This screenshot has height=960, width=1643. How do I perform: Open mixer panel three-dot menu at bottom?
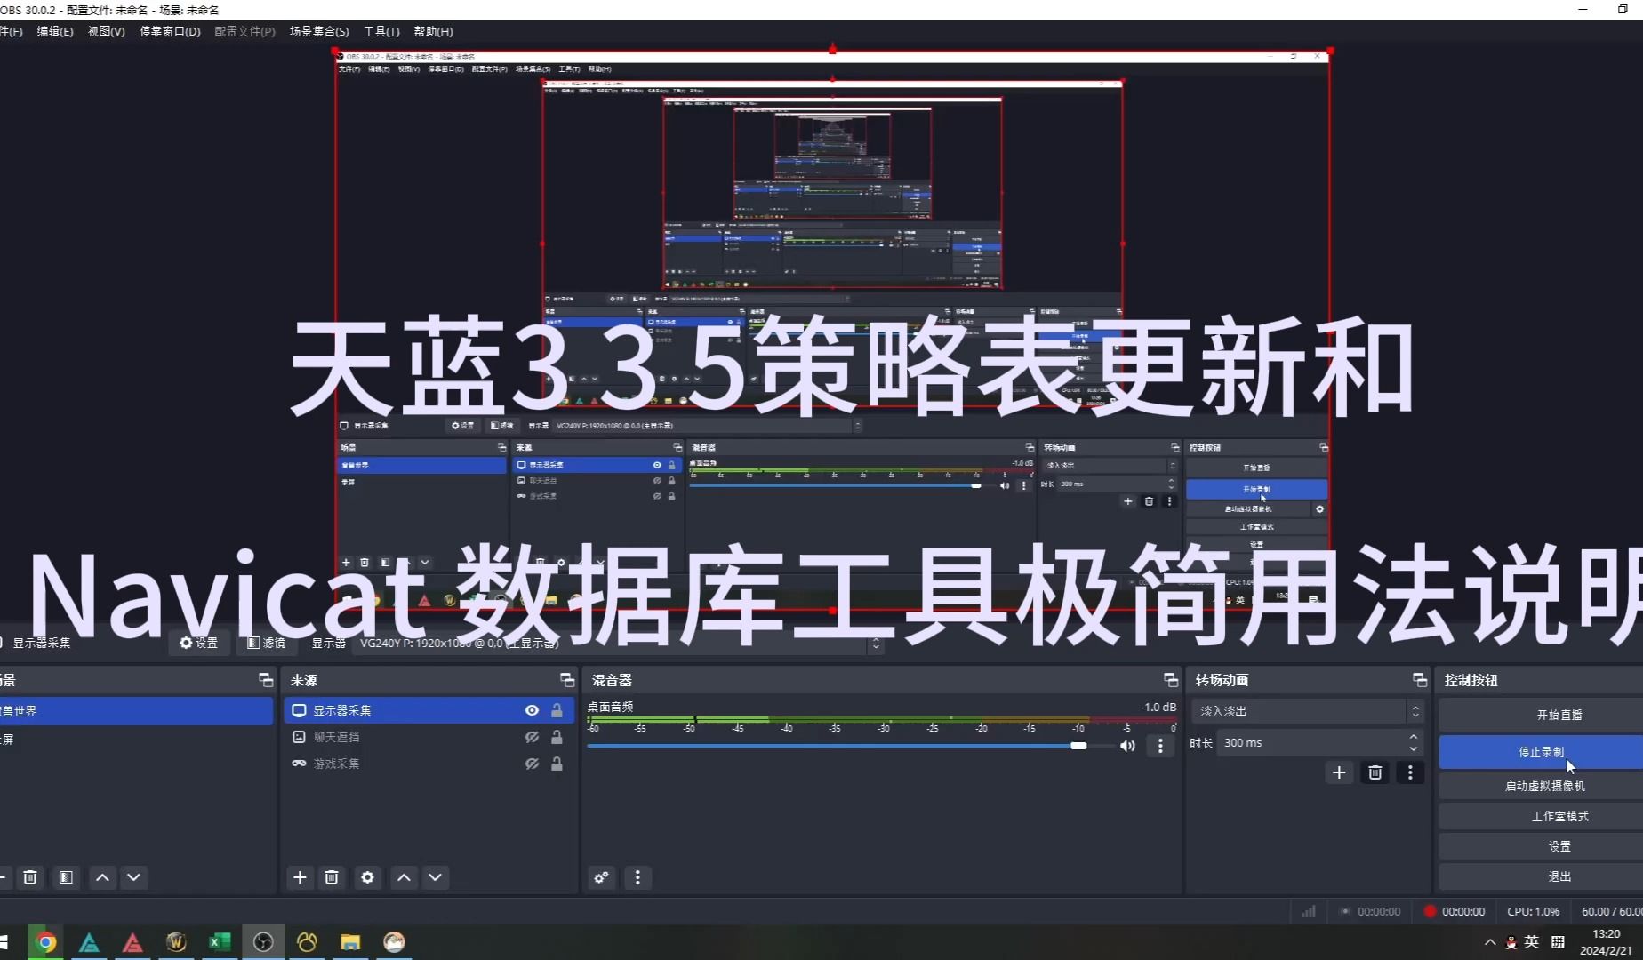point(637,877)
